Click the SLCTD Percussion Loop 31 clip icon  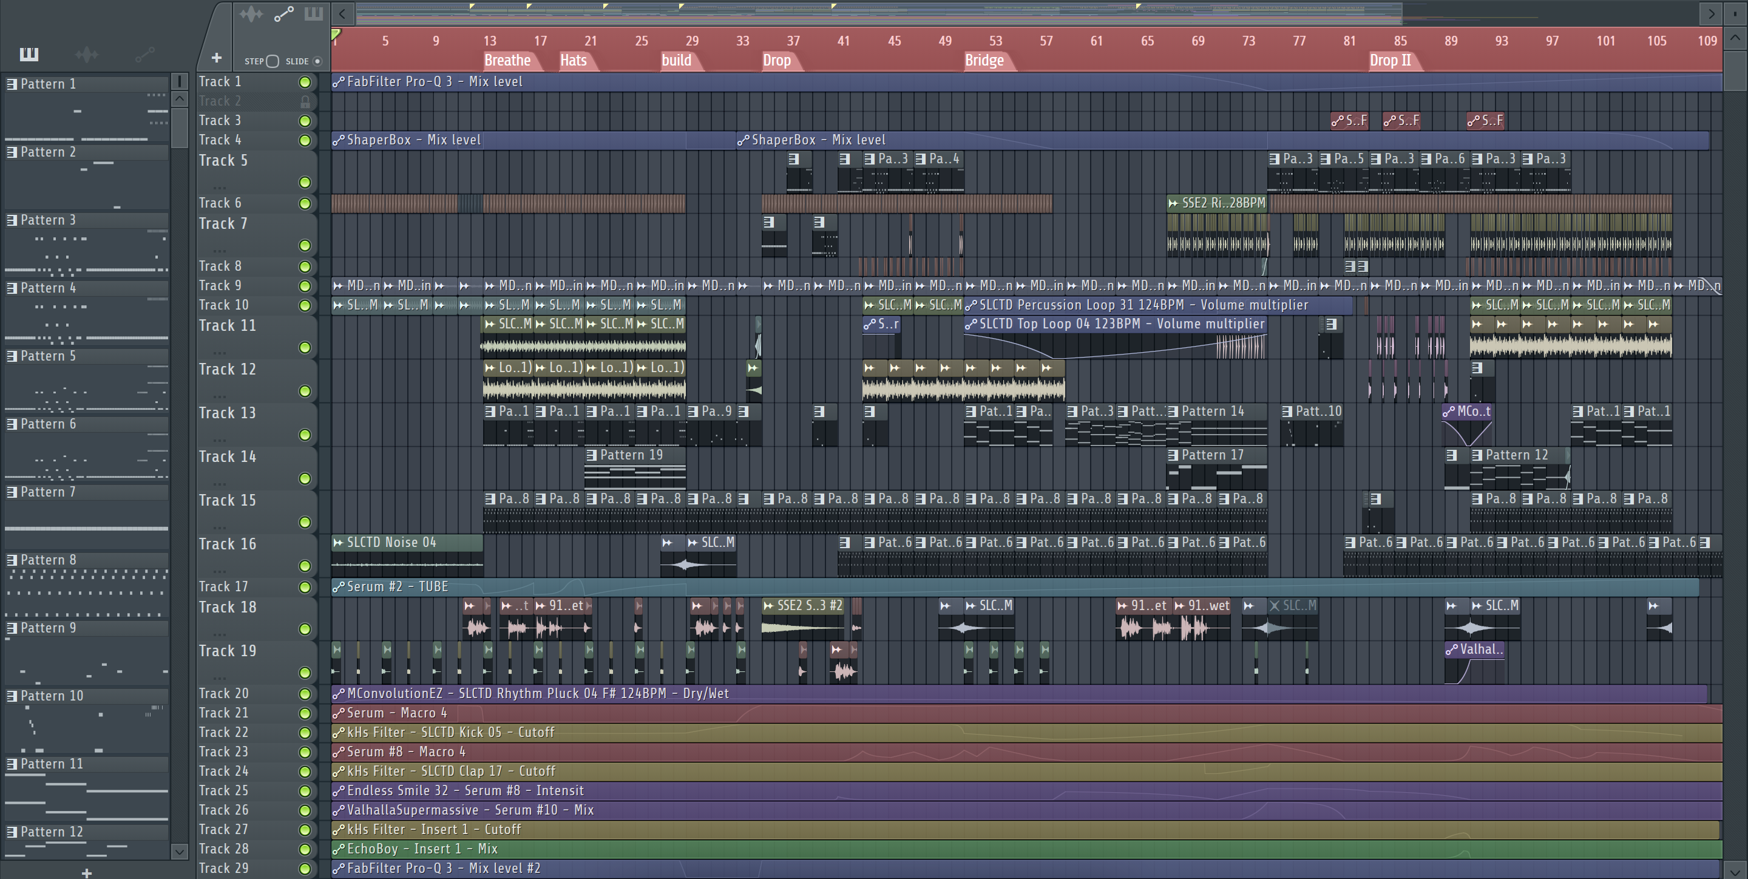pyautogui.click(x=971, y=305)
